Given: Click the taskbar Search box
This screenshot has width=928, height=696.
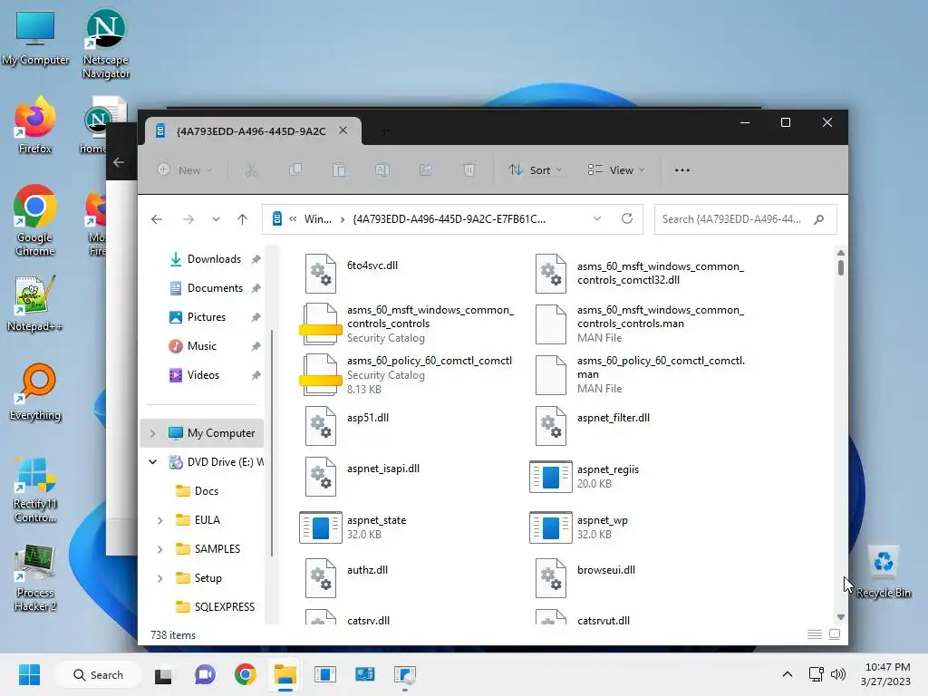Looking at the screenshot, I should 98,674.
